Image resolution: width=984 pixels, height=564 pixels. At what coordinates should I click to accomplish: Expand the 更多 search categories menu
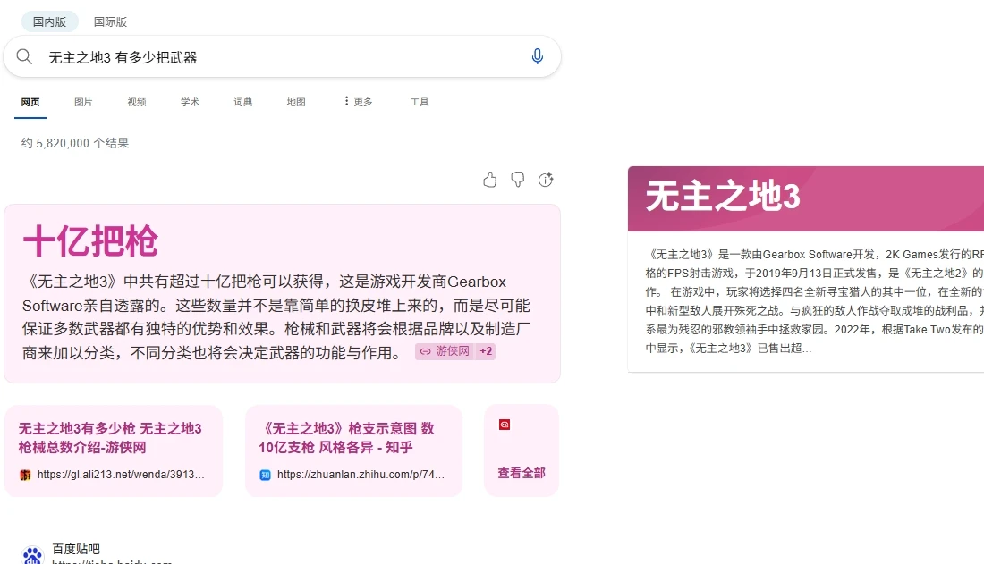359,102
